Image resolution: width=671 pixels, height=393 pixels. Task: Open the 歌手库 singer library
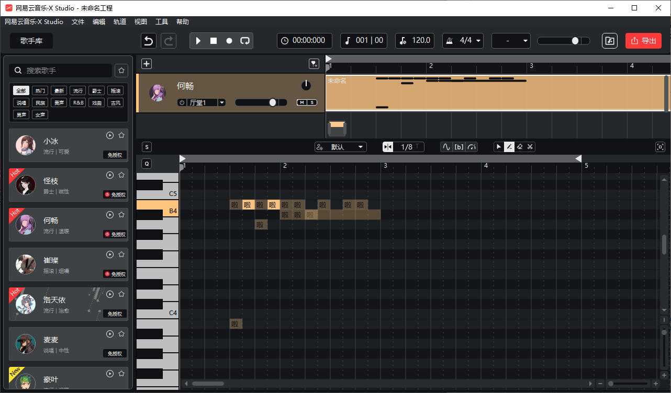31,41
